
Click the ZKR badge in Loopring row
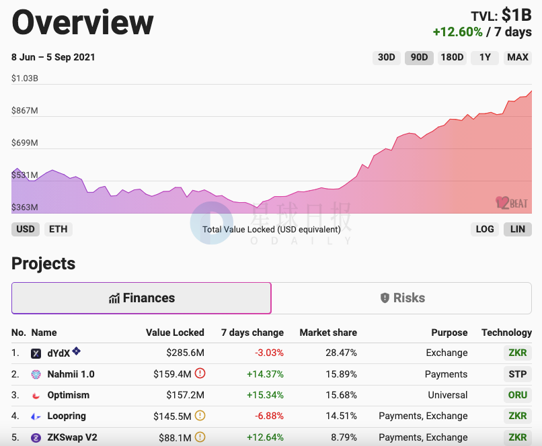click(518, 416)
